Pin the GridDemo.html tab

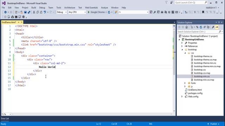click(19, 22)
